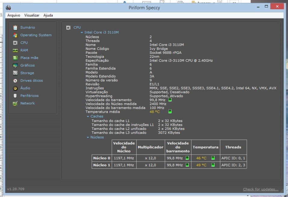The width and height of the screenshot is (288, 197).
Task: Select the Operating System Windows flag icon
Action: (x=15, y=35)
